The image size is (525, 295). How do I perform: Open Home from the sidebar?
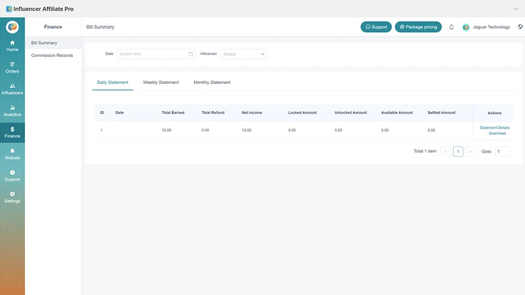pos(12,46)
